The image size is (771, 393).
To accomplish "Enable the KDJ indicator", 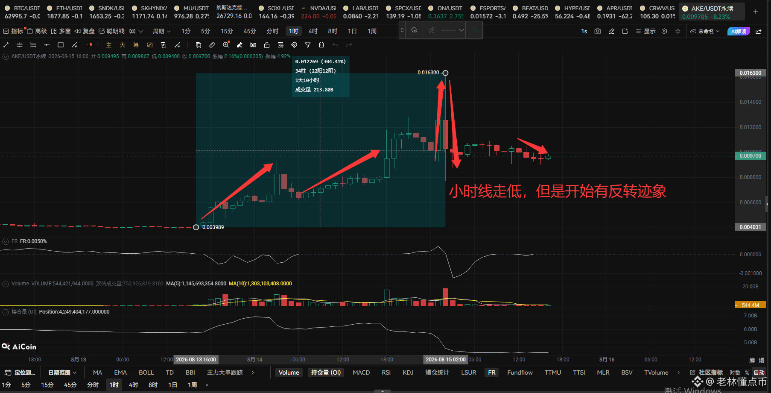I will pyautogui.click(x=408, y=372).
